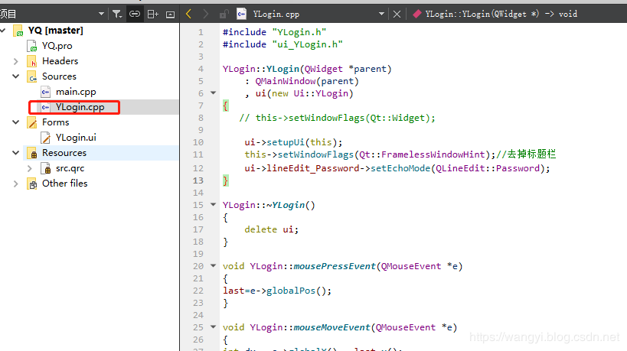Fold mousePressEvent at line 20
The height and width of the screenshot is (351, 627).
213,265
